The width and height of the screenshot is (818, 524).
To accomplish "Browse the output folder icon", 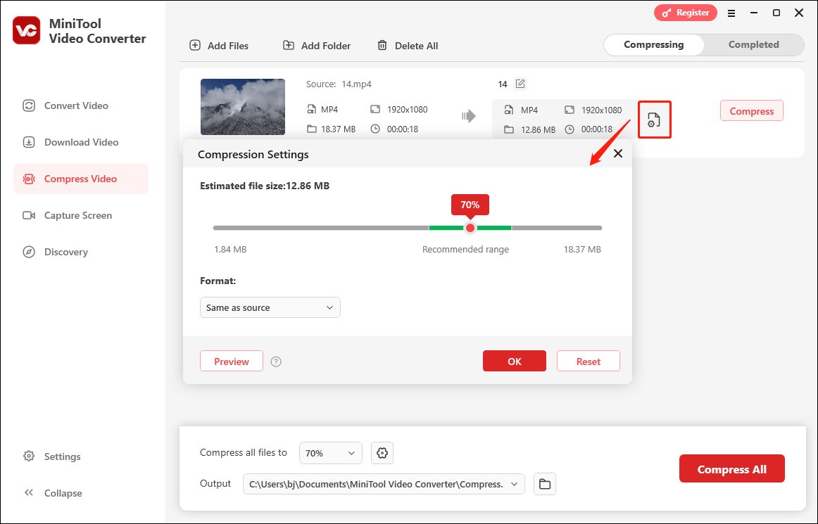I will click(x=545, y=484).
